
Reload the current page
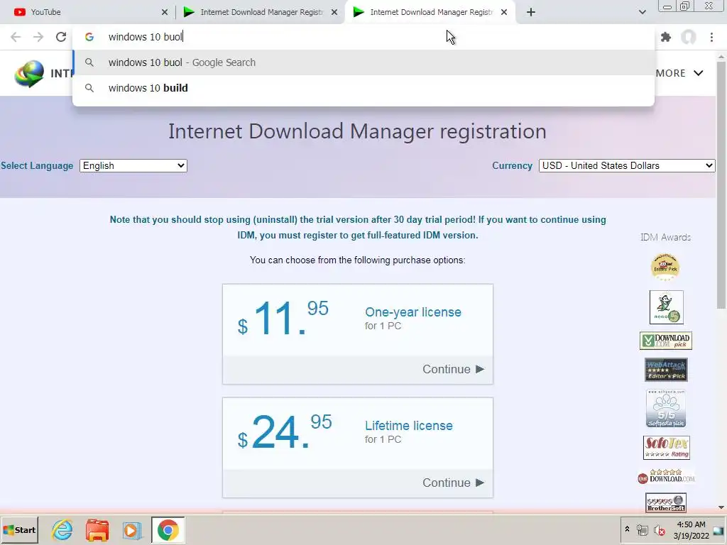click(61, 37)
